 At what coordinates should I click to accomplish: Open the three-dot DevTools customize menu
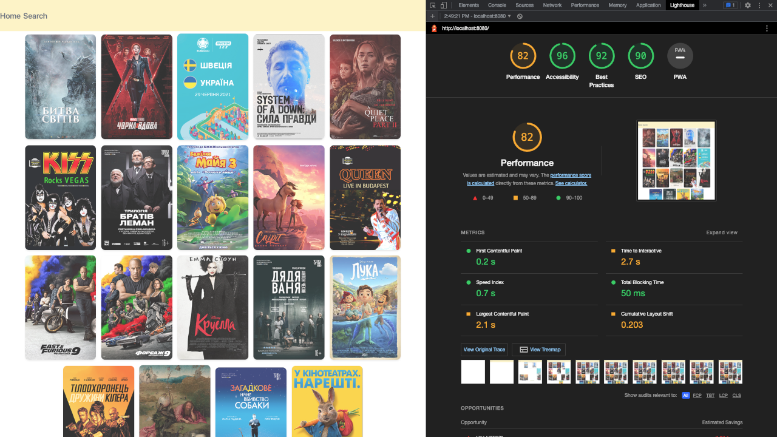759,5
